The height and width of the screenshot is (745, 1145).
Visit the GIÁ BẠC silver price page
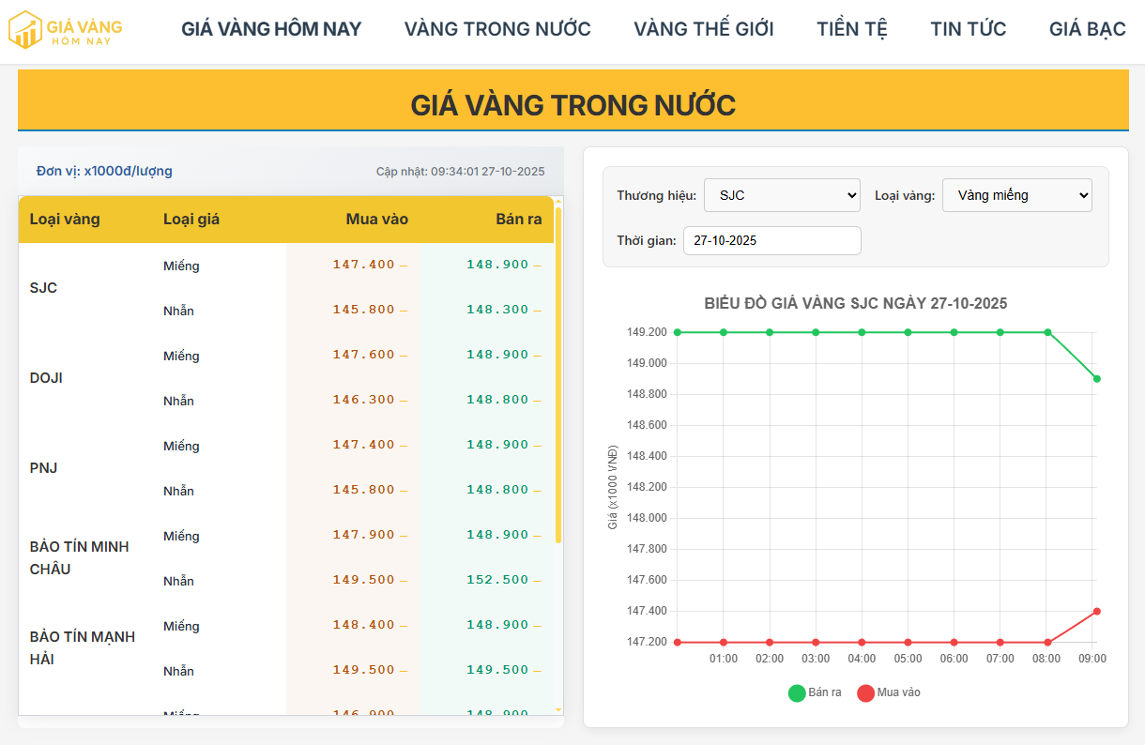click(x=1087, y=29)
